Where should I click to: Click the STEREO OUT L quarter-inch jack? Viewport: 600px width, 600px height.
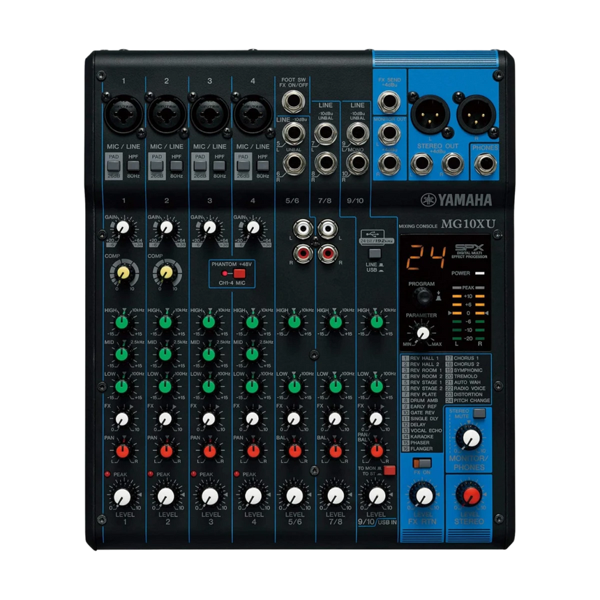point(421,163)
